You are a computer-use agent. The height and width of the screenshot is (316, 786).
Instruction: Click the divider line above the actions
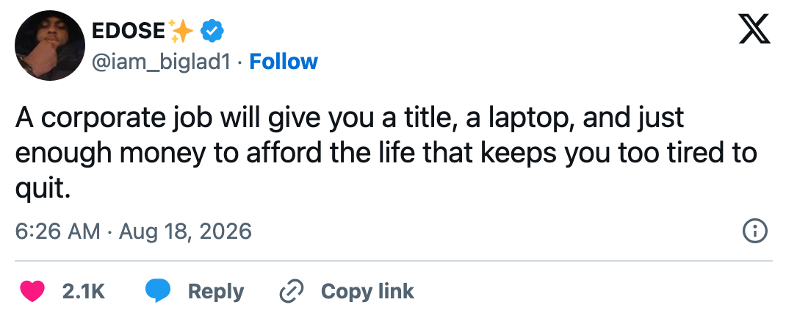pos(394,261)
